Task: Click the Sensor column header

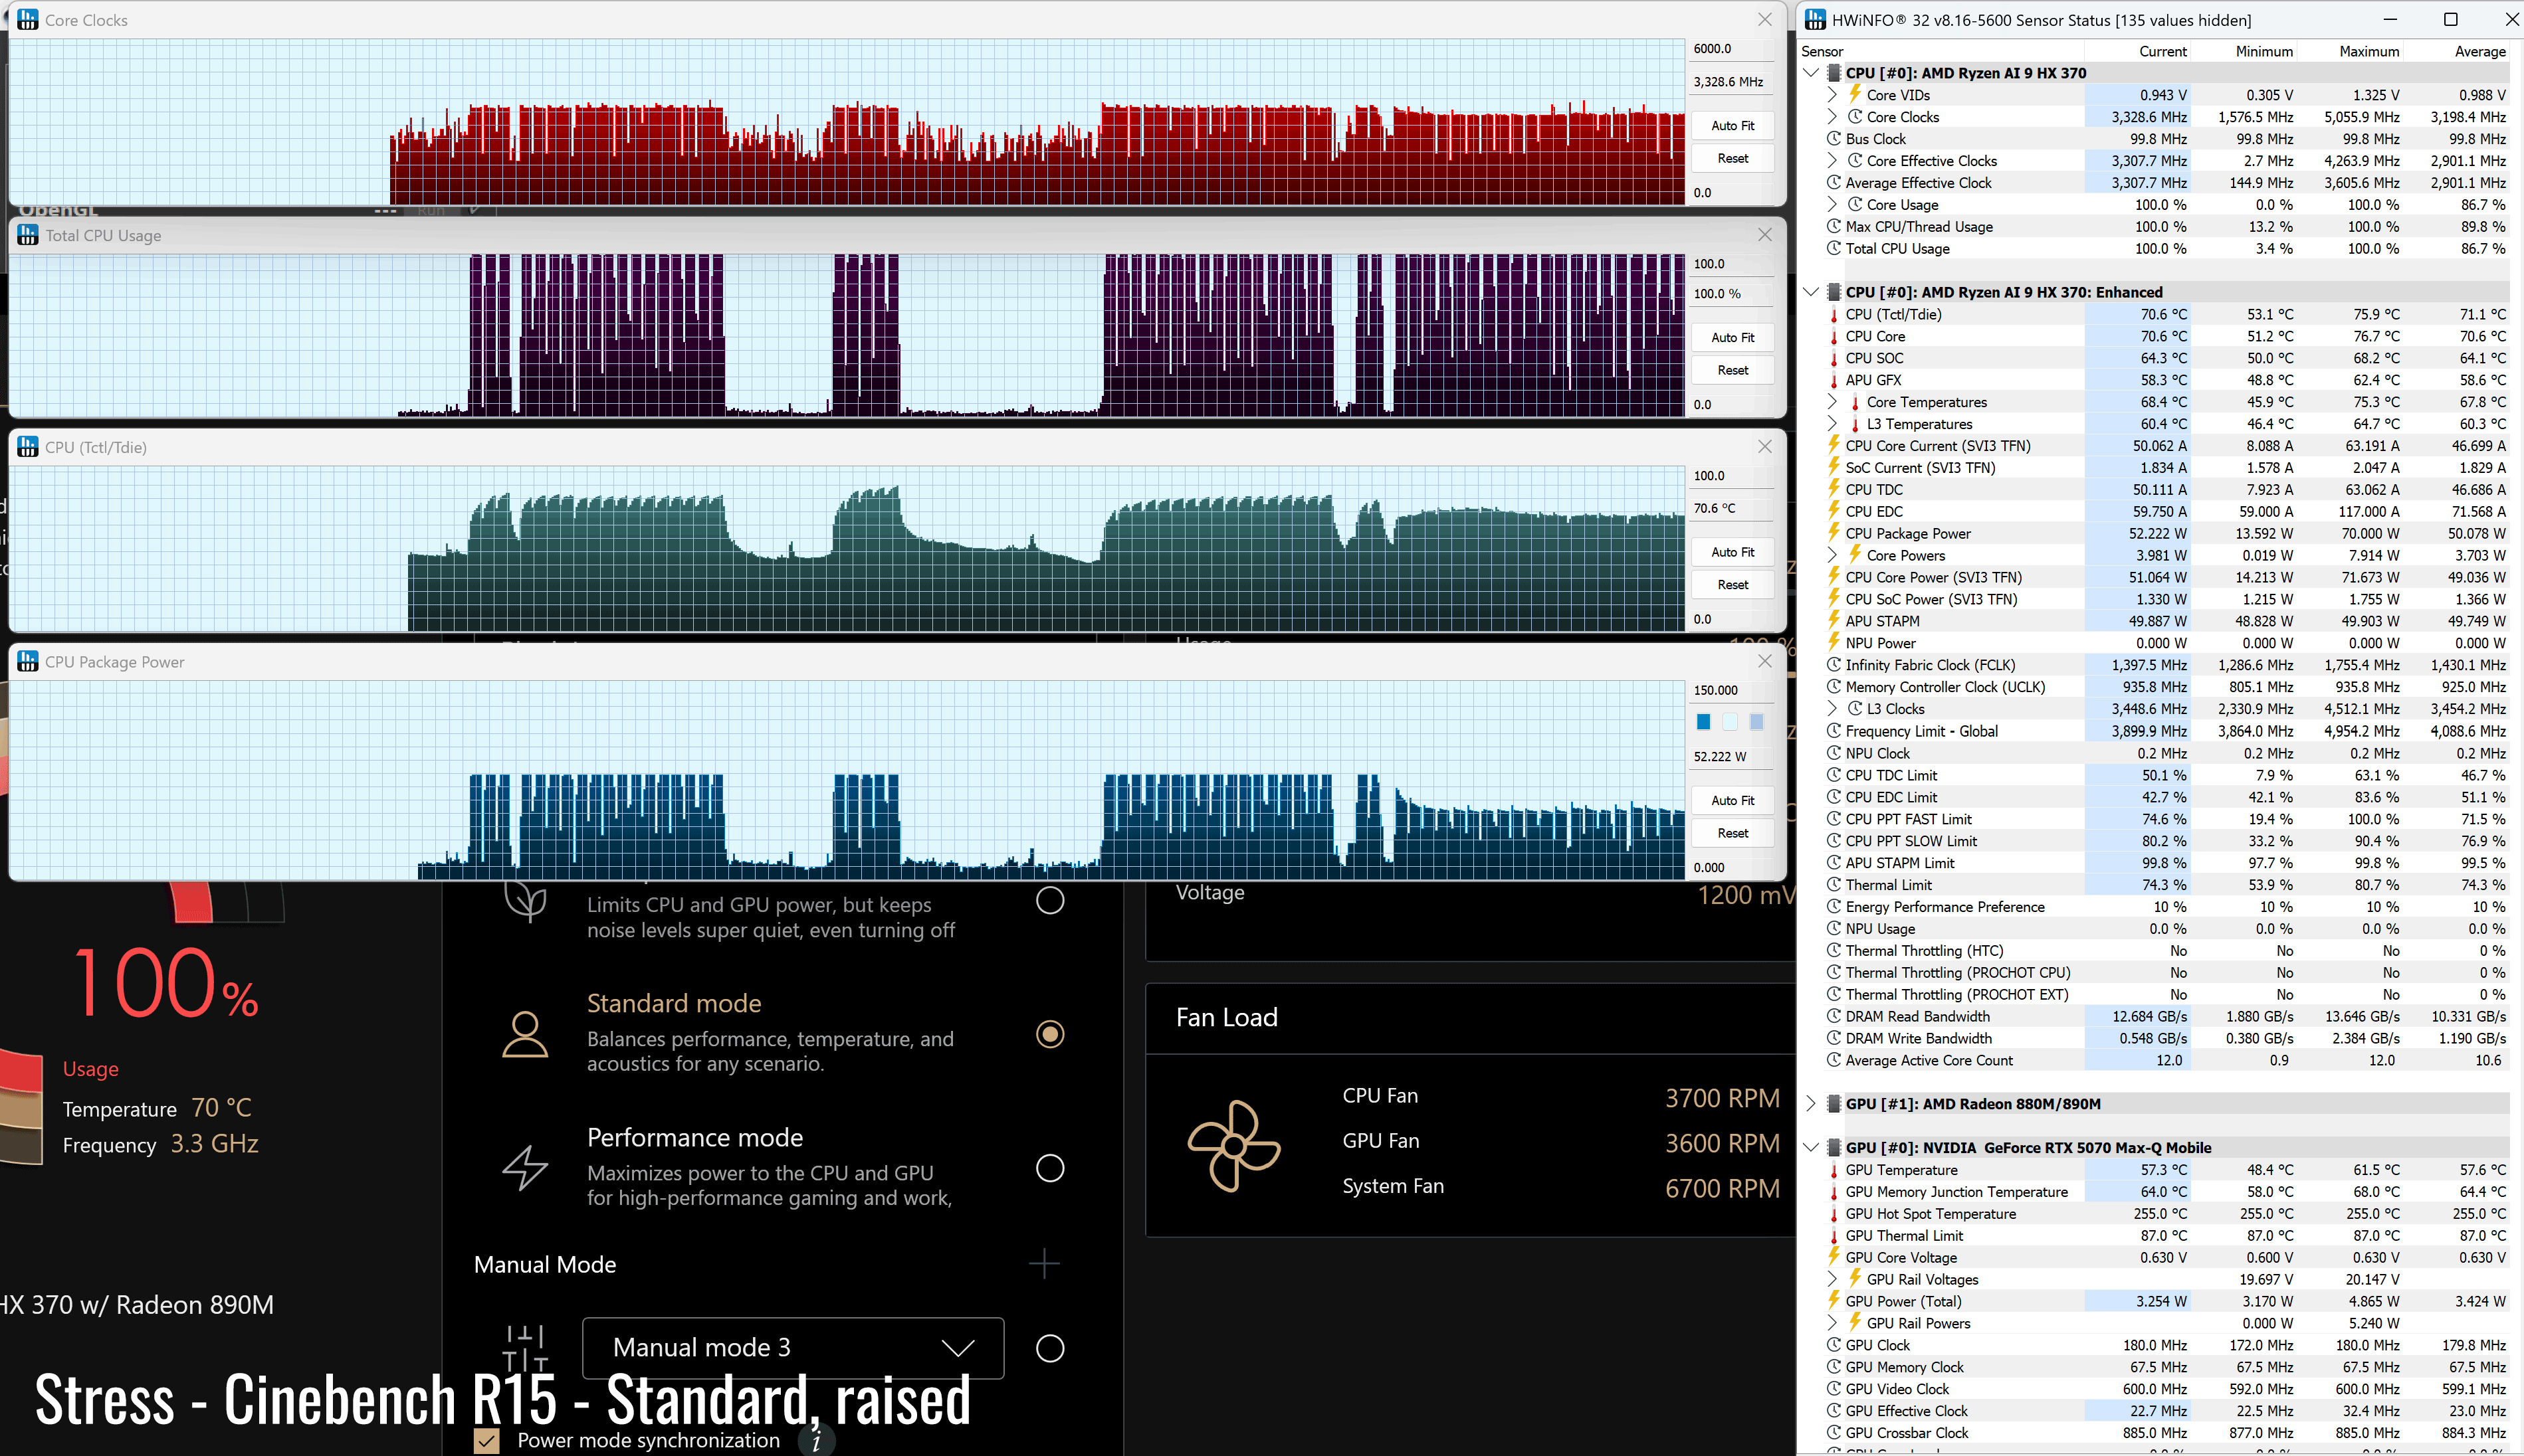Action: click(x=1941, y=51)
